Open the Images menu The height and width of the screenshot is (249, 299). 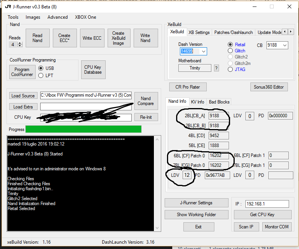(33, 17)
